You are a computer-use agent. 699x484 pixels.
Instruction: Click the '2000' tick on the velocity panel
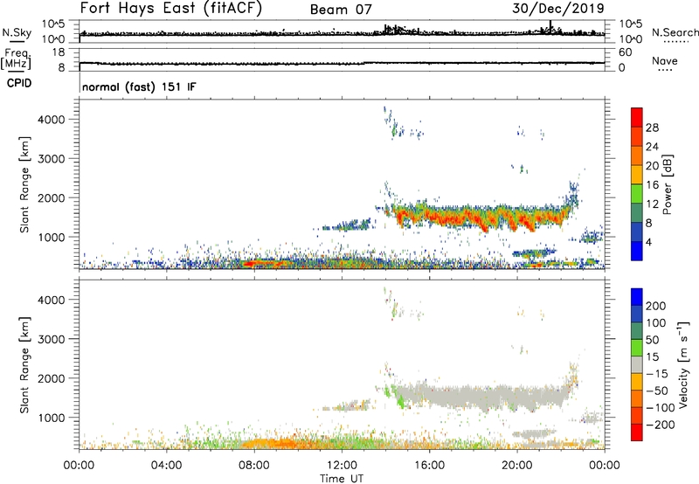point(52,378)
